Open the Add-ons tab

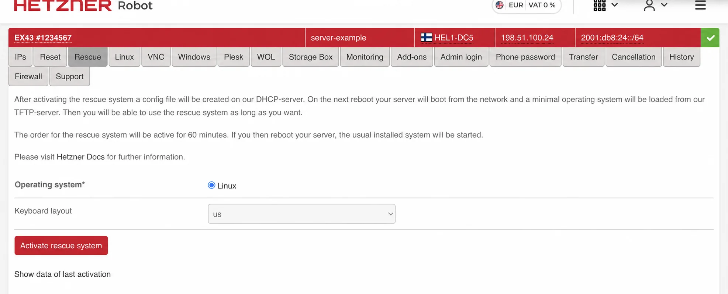point(412,57)
